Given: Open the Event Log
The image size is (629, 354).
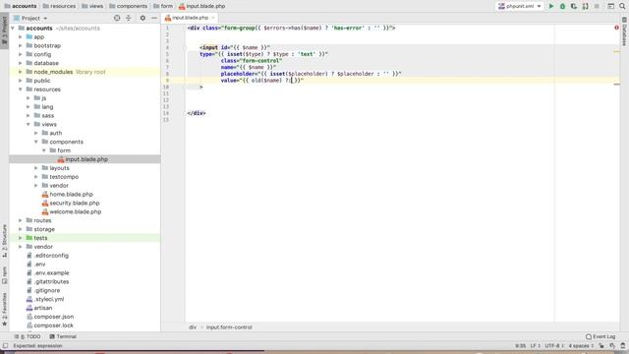Looking at the screenshot, I should [600, 336].
